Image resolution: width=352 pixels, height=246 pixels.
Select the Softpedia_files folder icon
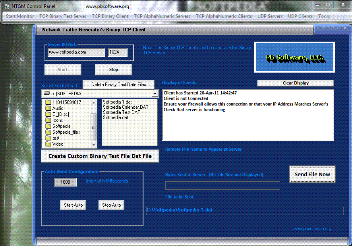coord(48,132)
